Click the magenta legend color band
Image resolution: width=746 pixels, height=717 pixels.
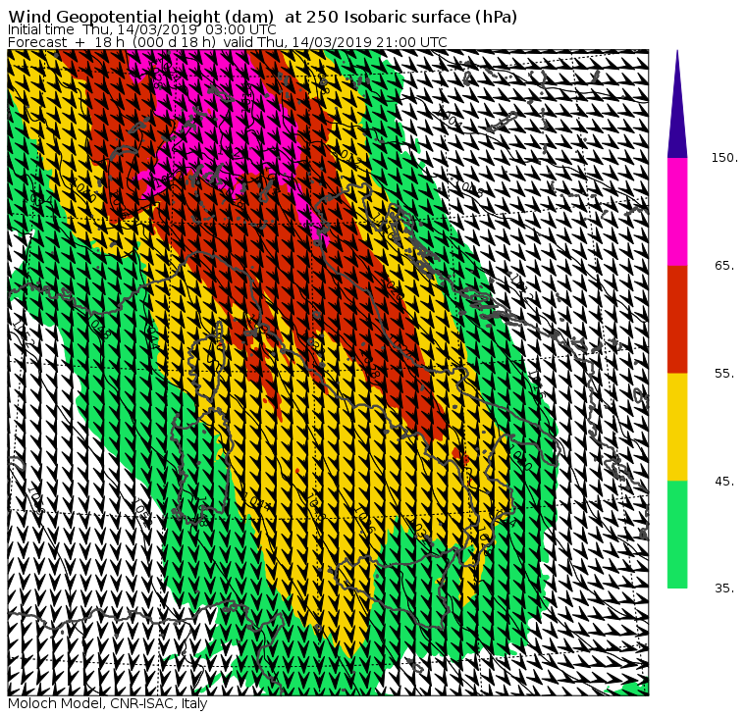point(677,212)
